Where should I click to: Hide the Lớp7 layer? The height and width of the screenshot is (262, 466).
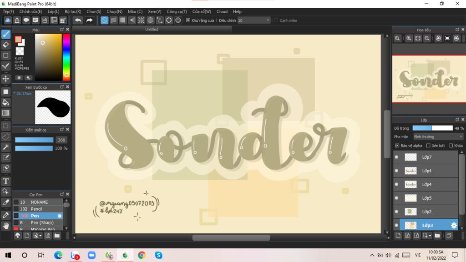(x=396, y=157)
